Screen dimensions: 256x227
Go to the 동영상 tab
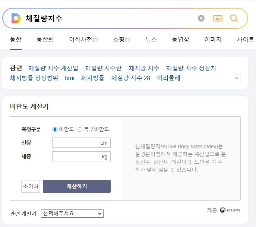pyautogui.click(x=180, y=40)
